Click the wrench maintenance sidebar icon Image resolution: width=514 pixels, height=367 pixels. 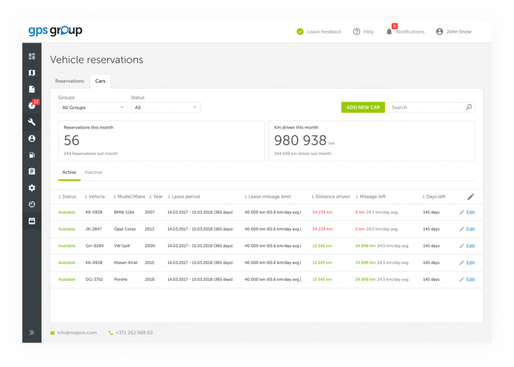(32, 122)
